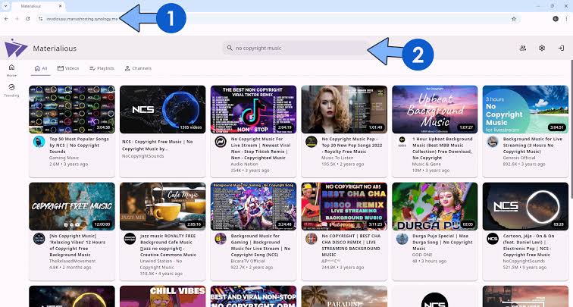Click the login arrow icon in header
Viewport: 573px width, 307px height.
tap(561, 48)
